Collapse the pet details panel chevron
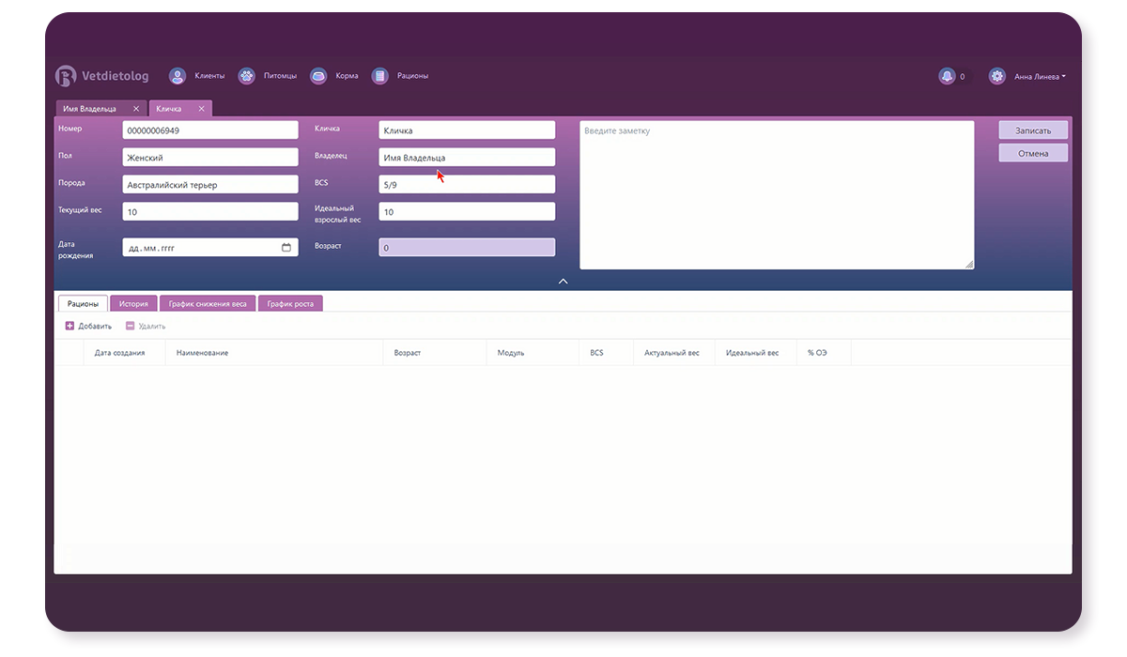Image resolution: width=1127 pixels, height=657 pixels. click(563, 281)
